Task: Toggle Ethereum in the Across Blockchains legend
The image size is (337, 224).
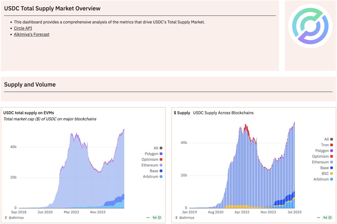Action: coord(323,162)
